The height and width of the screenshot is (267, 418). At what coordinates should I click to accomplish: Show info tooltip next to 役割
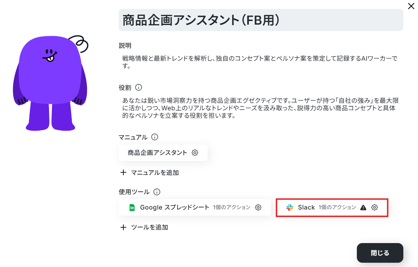tap(139, 87)
